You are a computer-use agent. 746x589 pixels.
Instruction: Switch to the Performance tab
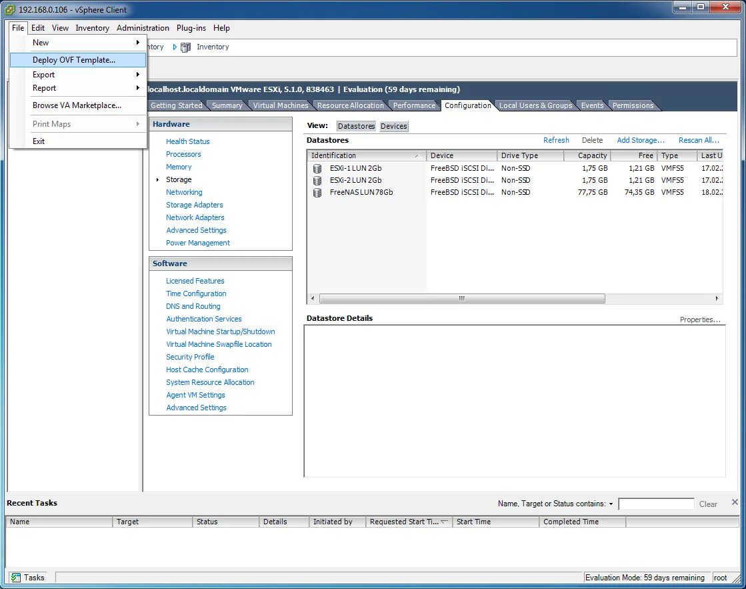(414, 105)
